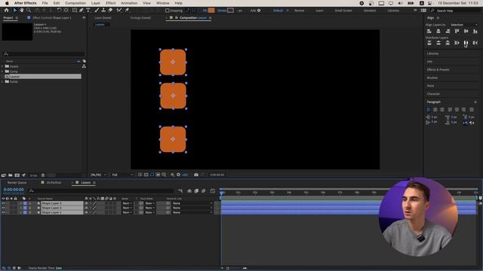Open the Stroke color swatch

pyautogui.click(x=230, y=11)
